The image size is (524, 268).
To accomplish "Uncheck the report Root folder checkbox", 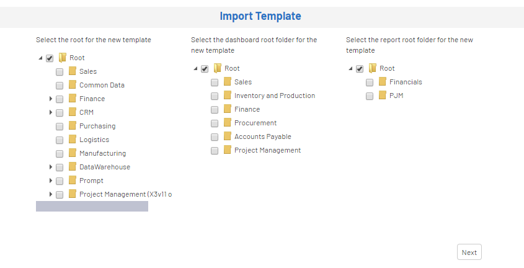I will (360, 69).
